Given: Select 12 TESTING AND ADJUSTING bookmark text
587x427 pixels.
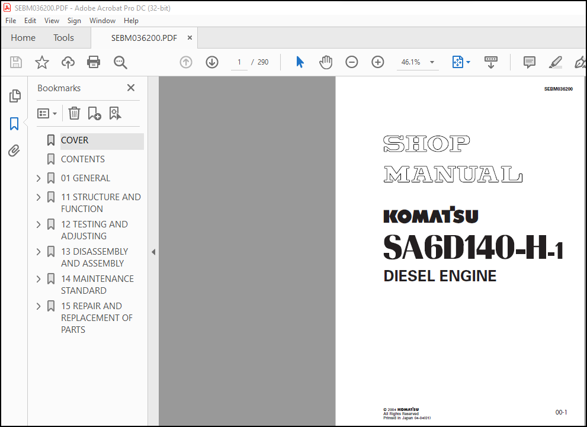Looking at the screenshot, I should click(94, 230).
